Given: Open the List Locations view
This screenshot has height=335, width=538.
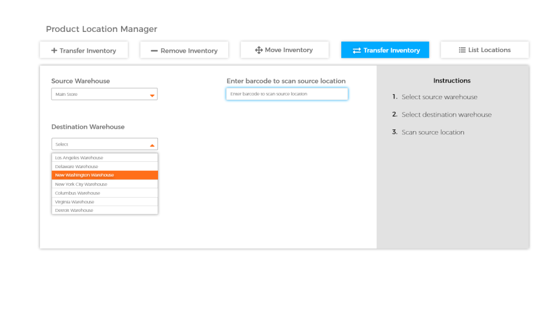Looking at the screenshot, I should (484, 50).
